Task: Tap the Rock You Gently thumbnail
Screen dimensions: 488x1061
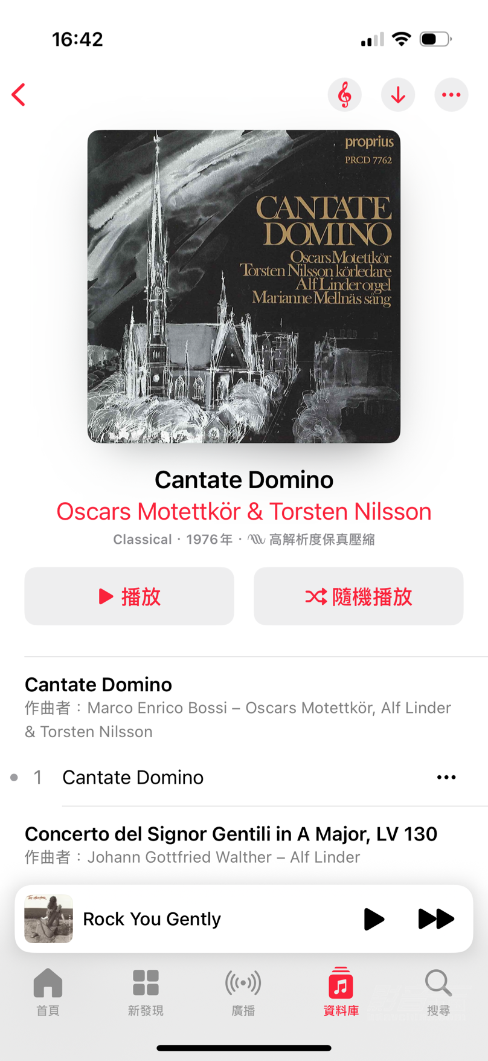Action: coord(49,919)
